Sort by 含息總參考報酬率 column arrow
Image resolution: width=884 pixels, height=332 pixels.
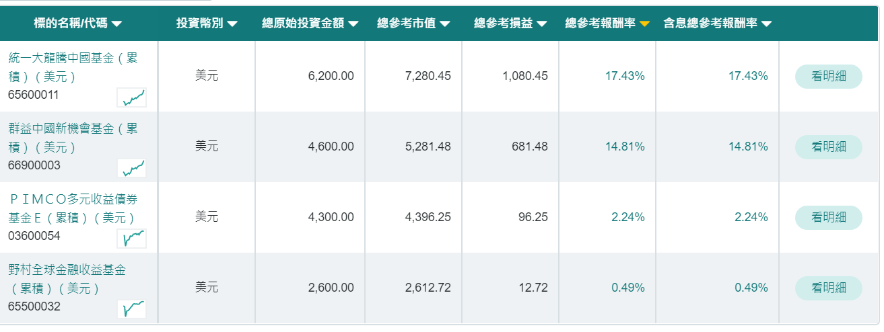tap(766, 24)
